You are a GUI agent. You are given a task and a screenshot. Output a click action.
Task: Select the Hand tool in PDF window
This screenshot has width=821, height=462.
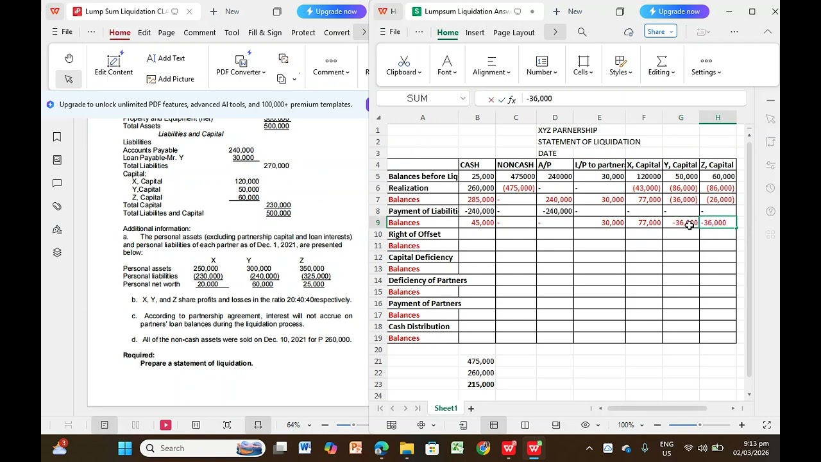point(69,58)
